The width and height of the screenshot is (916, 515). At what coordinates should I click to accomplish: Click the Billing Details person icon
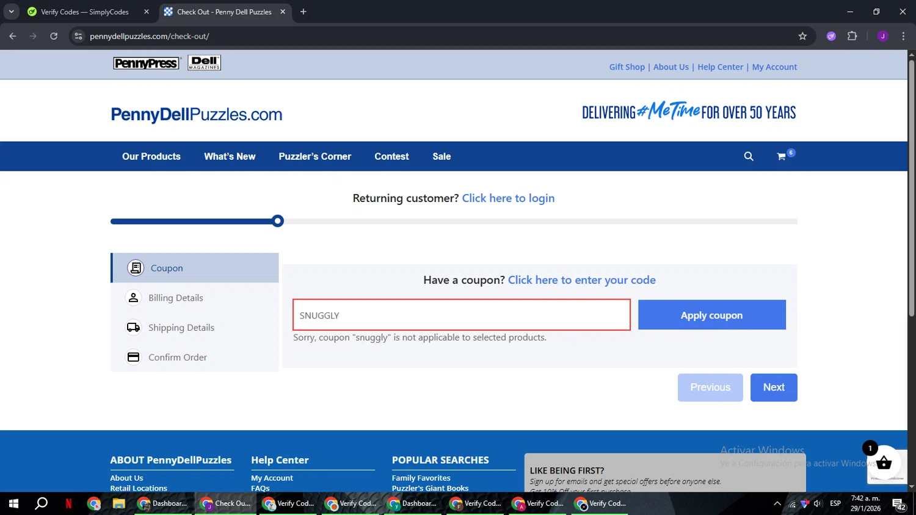tap(133, 297)
